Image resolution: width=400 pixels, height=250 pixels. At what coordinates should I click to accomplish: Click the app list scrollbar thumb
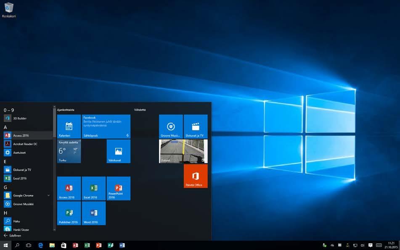(x=54, y=123)
